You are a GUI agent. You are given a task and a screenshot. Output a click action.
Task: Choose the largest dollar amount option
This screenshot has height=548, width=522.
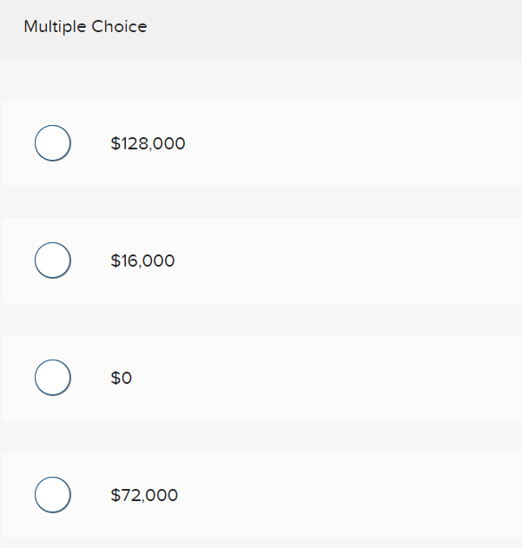pos(52,143)
